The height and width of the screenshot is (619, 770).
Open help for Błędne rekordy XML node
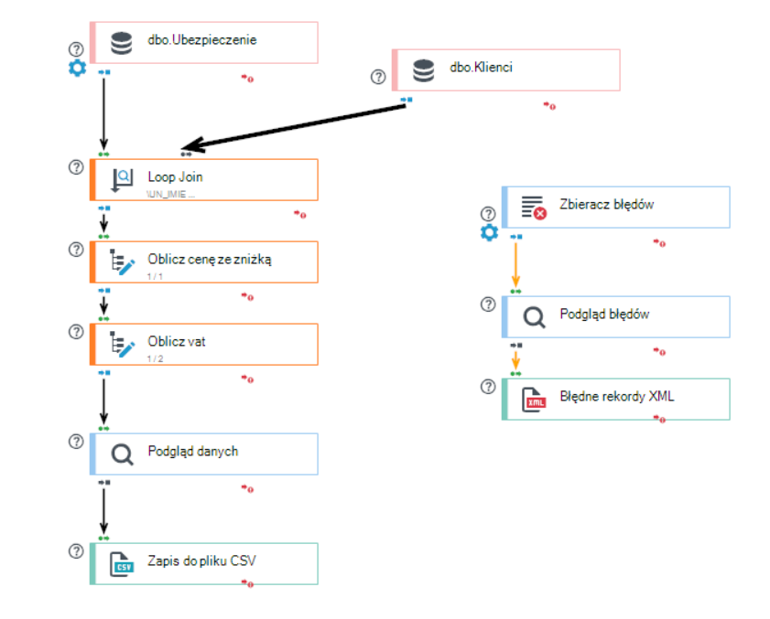click(488, 387)
